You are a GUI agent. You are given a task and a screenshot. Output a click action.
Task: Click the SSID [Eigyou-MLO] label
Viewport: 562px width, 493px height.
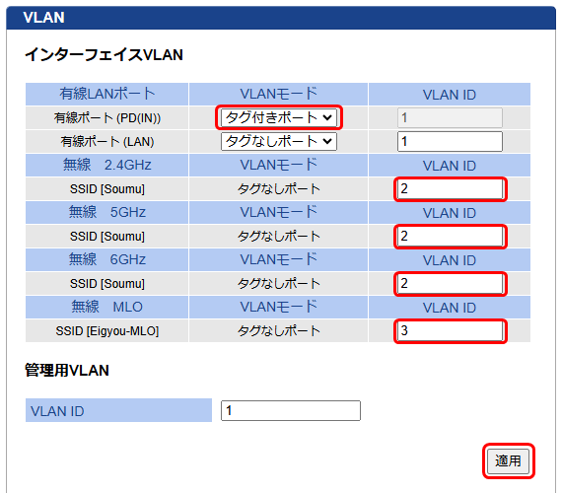(x=107, y=331)
